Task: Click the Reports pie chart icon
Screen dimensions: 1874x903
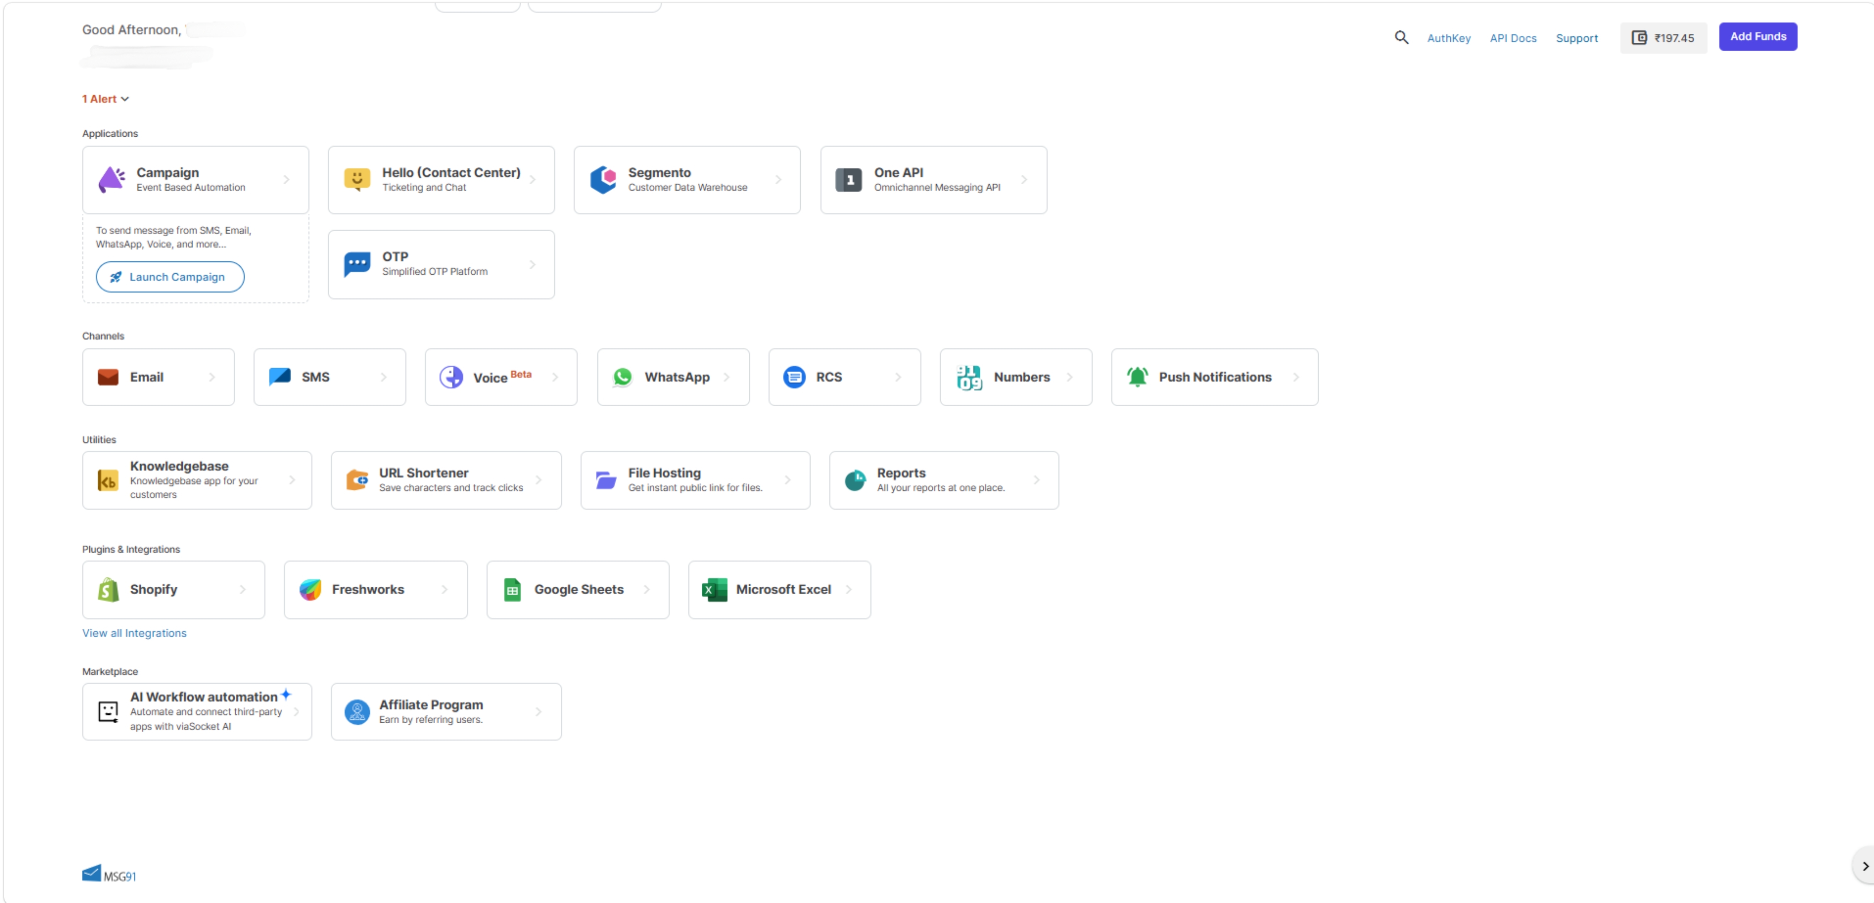Action: click(855, 480)
